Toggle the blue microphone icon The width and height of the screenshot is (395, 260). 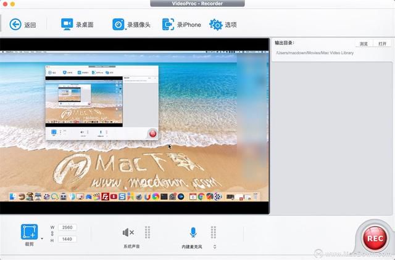tap(193, 232)
